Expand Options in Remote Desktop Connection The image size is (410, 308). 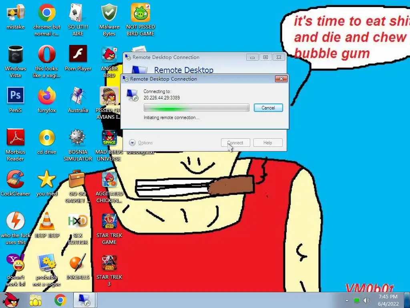point(141,143)
